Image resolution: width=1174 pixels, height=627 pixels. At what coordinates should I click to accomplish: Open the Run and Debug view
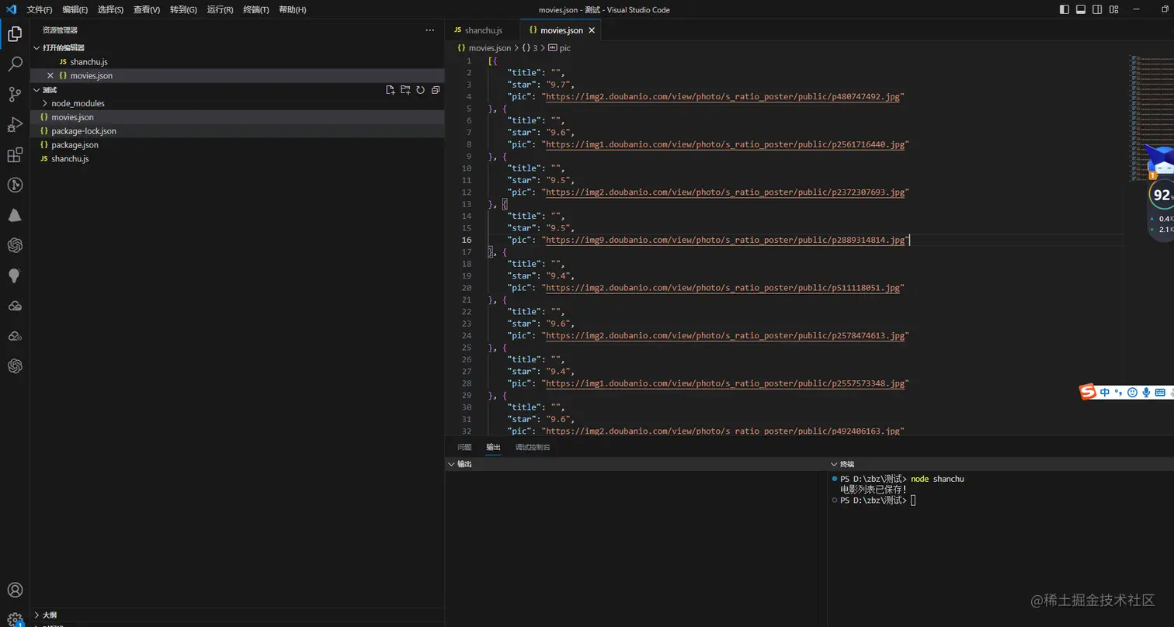tap(15, 124)
